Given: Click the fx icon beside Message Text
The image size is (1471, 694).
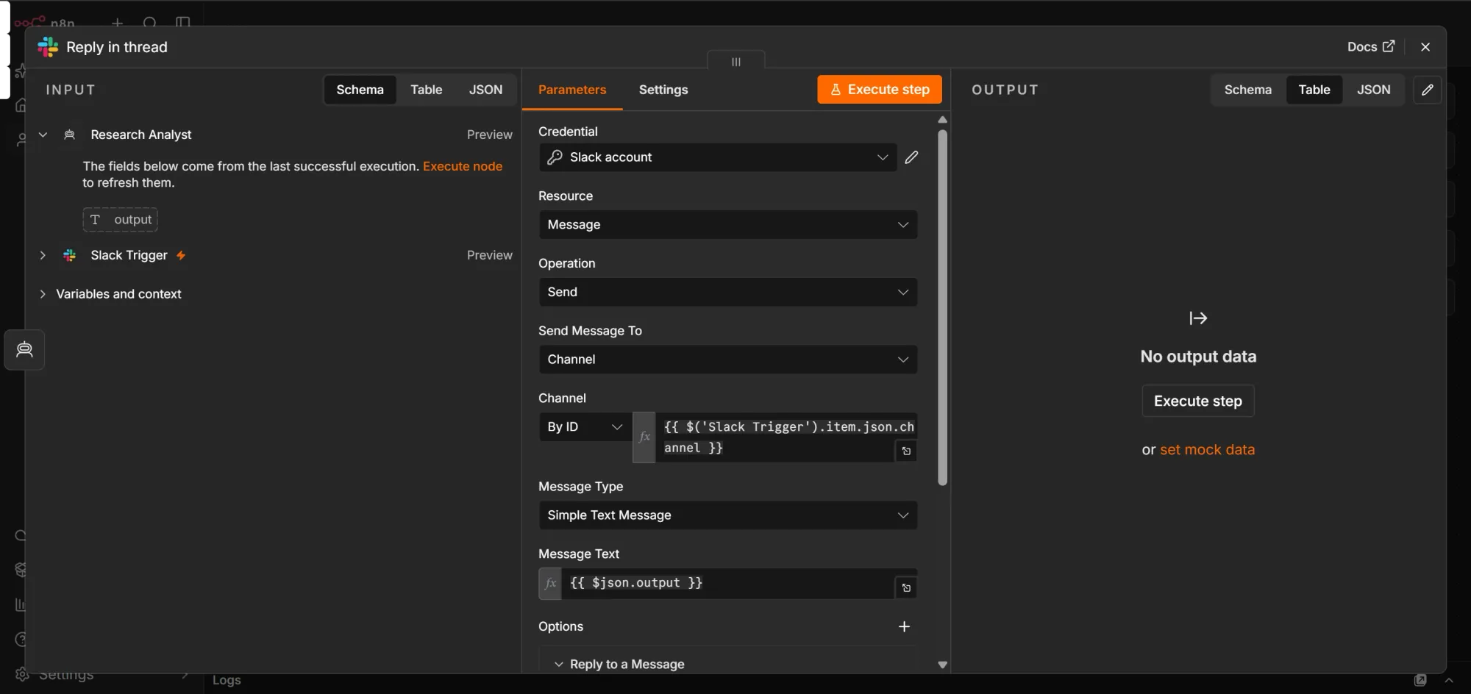Looking at the screenshot, I should click(550, 584).
